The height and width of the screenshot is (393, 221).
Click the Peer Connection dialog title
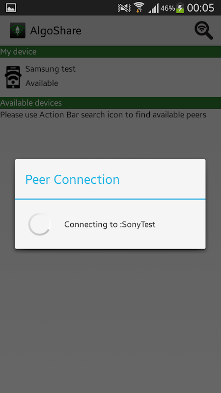[x=72, y=179]
